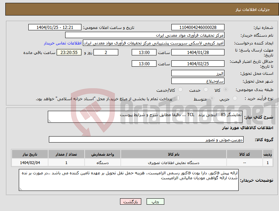Click the چاپ (print) button
Image resolution: width=279 pixels, height=211 pixels.
155,201
